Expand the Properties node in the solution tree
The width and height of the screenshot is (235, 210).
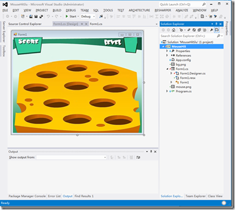(x=167, y=51)
